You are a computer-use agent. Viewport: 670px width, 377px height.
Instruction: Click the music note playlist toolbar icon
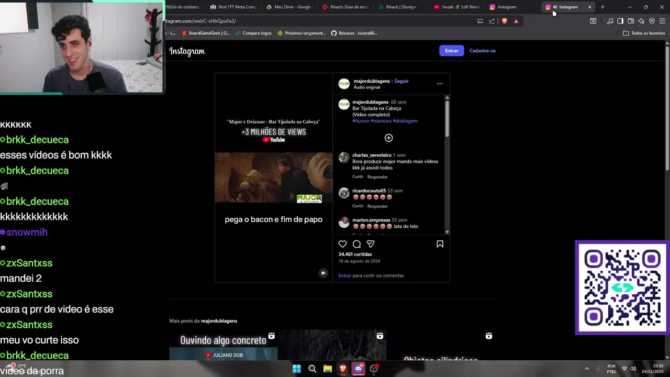[610, 21]
